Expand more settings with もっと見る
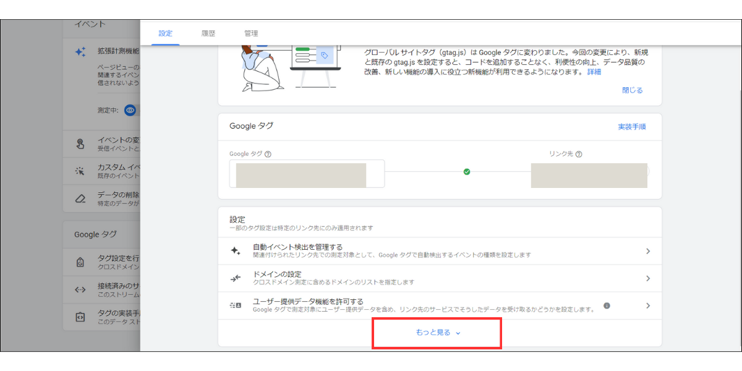This screenshot has height=371, width=742. pos(438,333)
